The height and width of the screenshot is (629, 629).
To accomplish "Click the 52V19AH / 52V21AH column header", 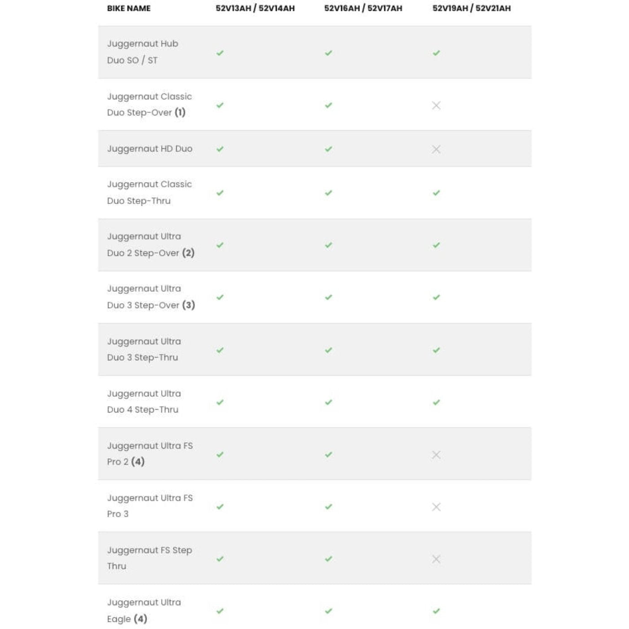I will pos(471,9).
